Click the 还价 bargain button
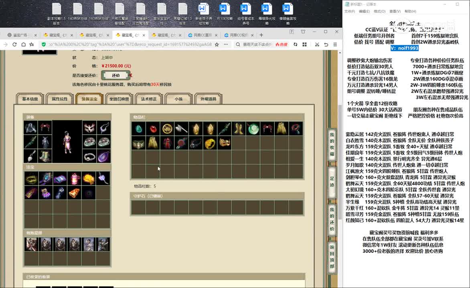The height and width of the screenshot is (288, 470). (x=116, y=75)
